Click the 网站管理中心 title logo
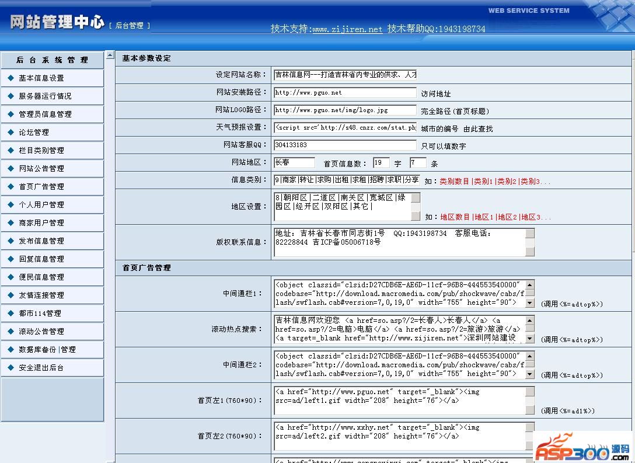 pos(57,22)
